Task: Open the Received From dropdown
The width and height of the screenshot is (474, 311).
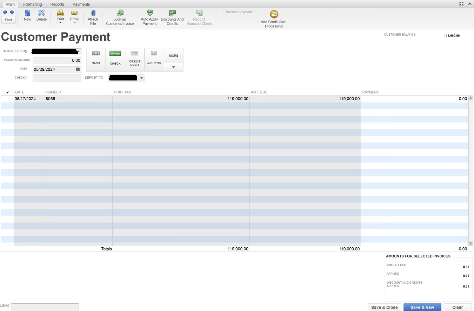Action: (79, 51)
